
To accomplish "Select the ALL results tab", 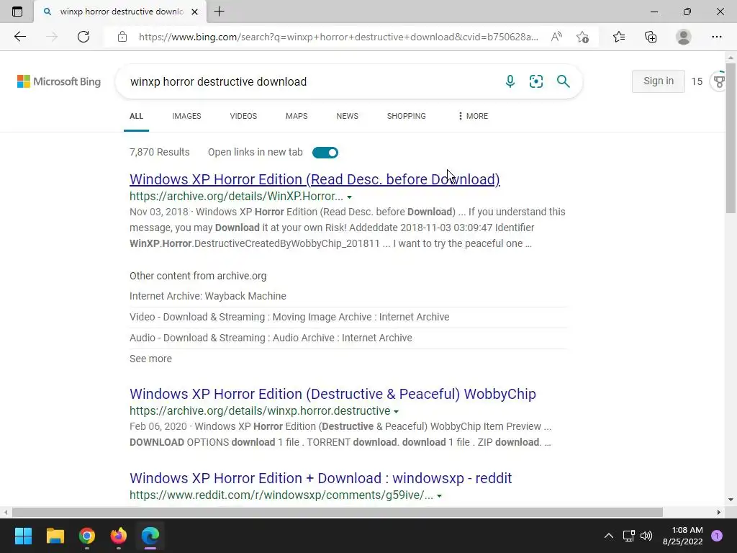I will 136,116.
